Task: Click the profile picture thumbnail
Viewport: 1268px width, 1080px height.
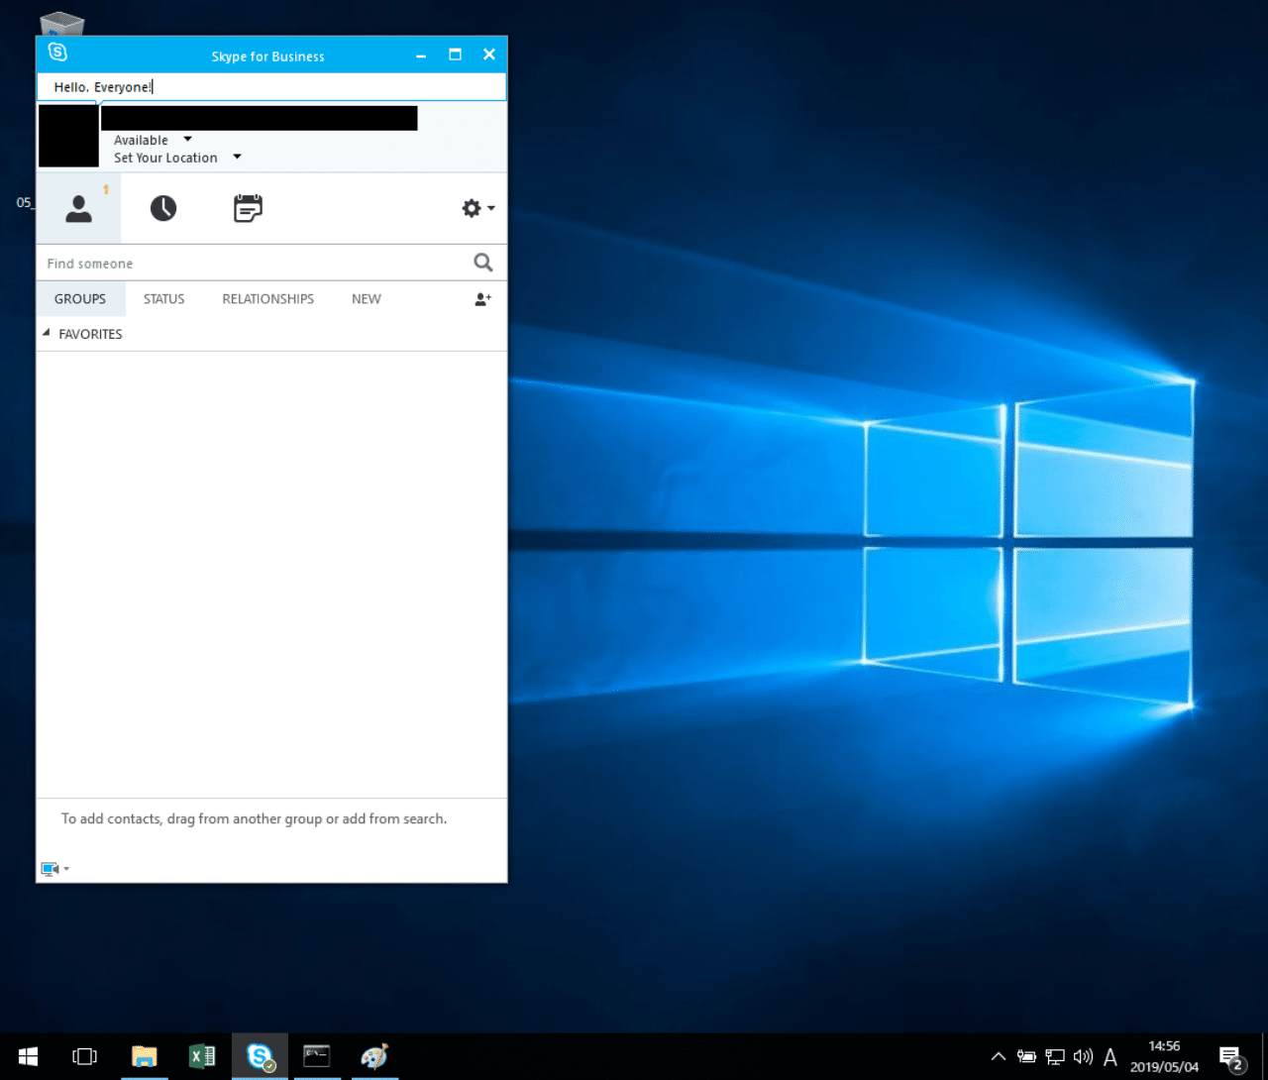Action: (x=68, y=136)
